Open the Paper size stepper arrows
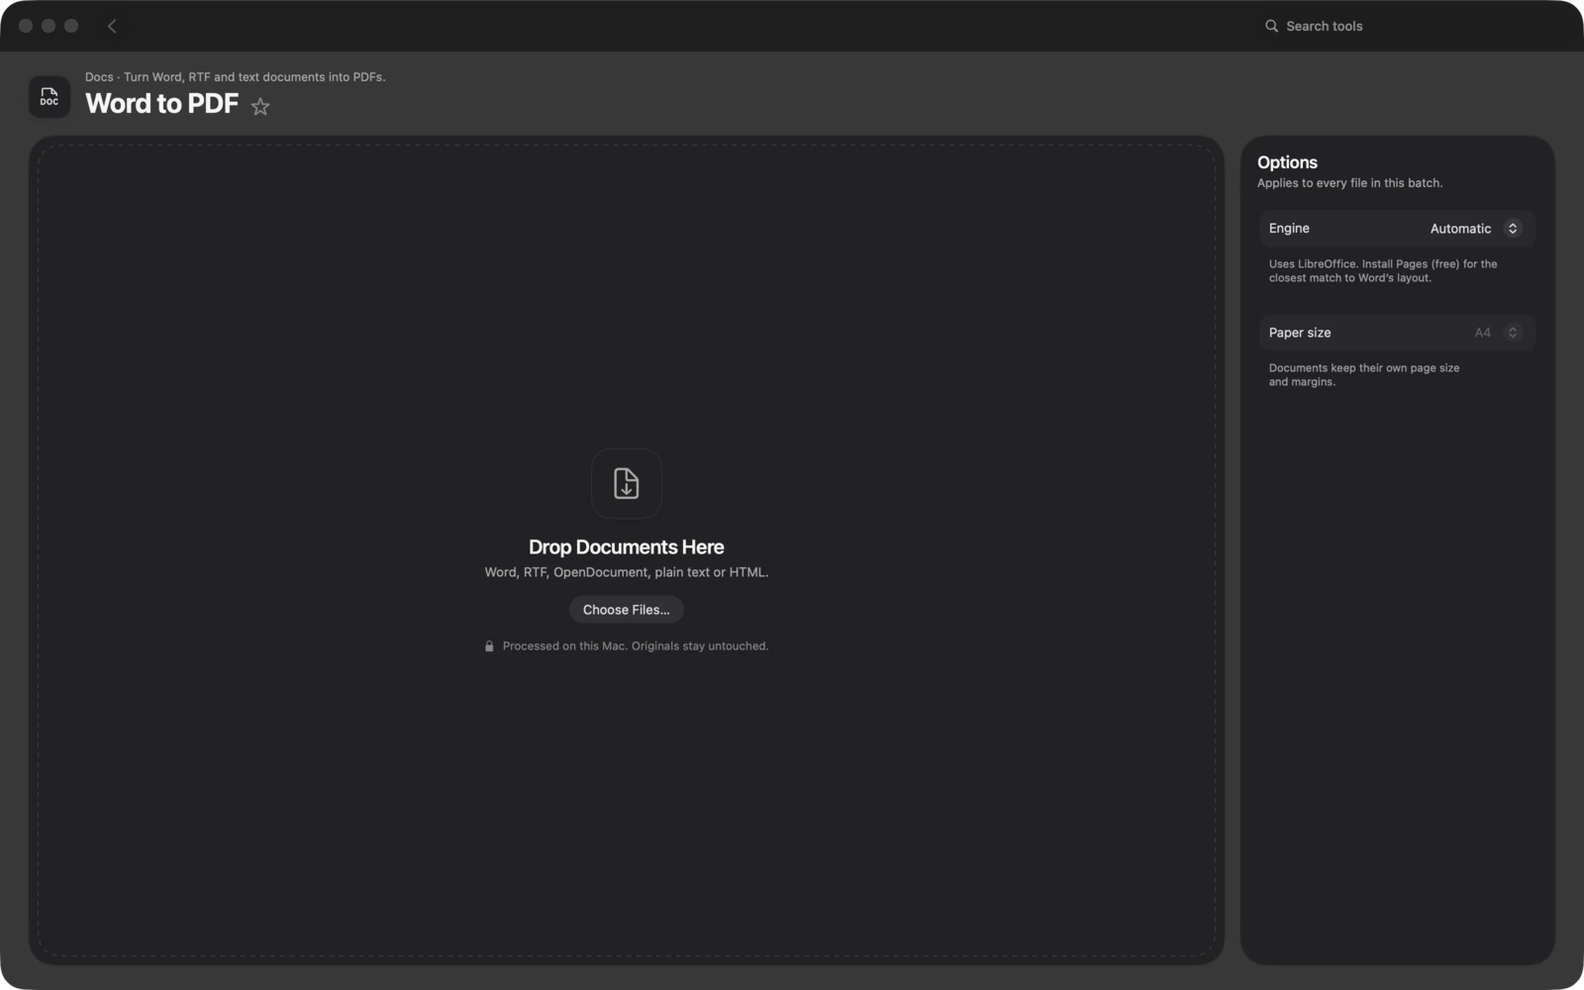The width and height of the screenshot is (1584, 990). (x=1513, y=333)
